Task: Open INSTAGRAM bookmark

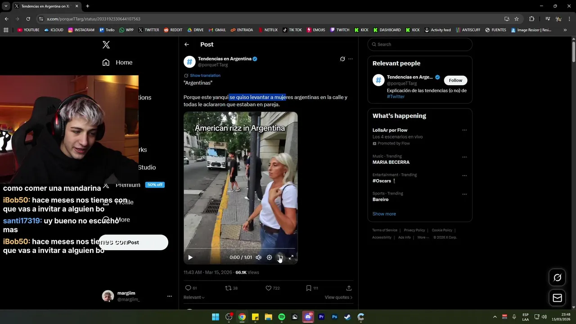Action: tap(81, 30)
